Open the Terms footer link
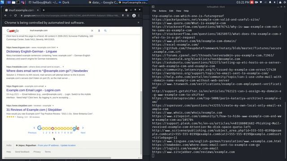287x161 pixels. click(48, 152)
